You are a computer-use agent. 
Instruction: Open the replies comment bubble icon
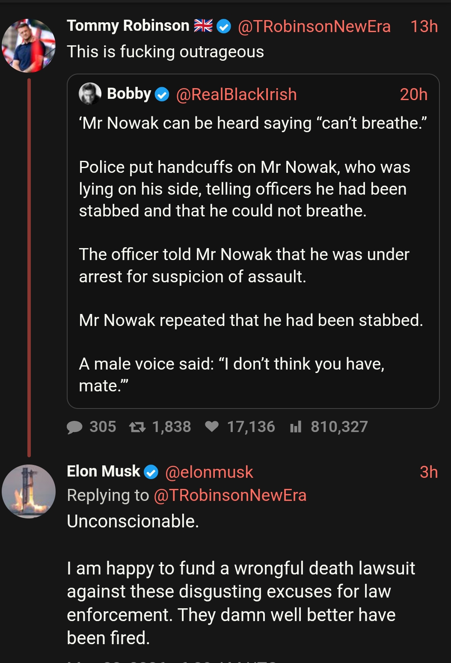75,427
